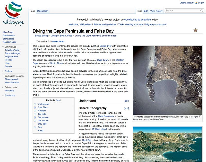Expand the Respect contents entry
This screenshot has height=162, width=206.
coord(35,111)
